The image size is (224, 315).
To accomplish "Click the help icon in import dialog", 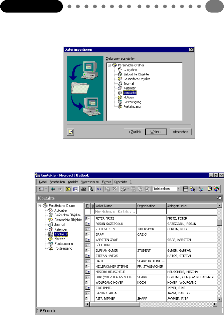I will 70,132.
